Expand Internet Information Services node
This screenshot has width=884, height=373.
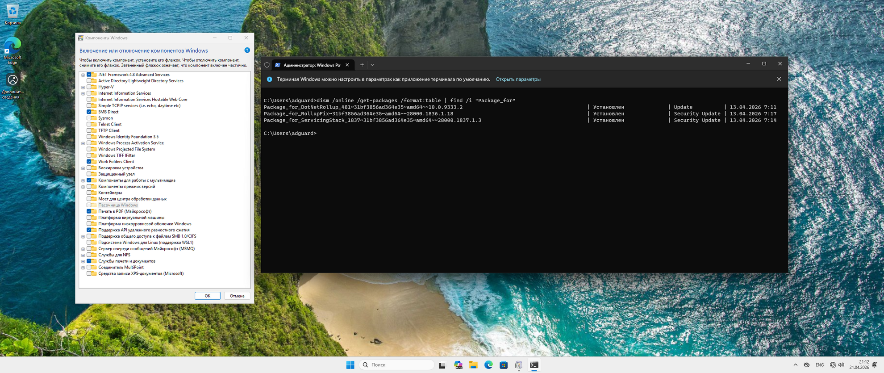tap(83, 94)
